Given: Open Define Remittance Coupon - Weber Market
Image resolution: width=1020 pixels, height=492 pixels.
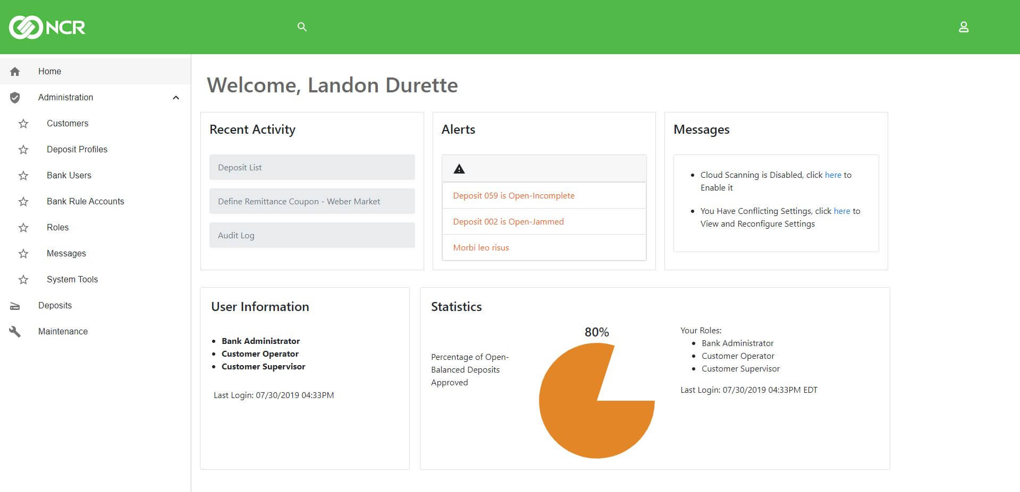Looking at the screenshot, I should 312,201.
